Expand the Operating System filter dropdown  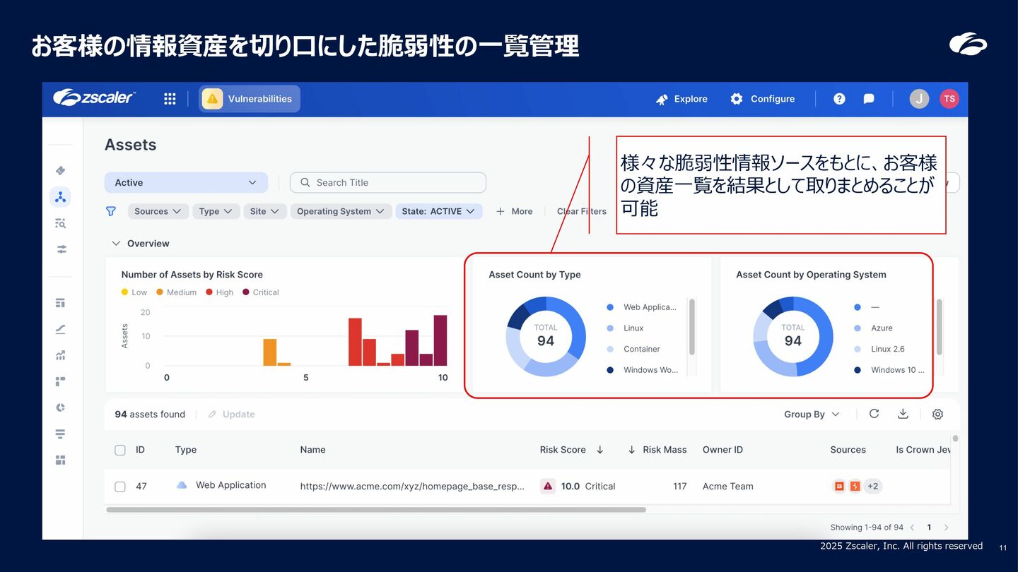tap(341, 211)
